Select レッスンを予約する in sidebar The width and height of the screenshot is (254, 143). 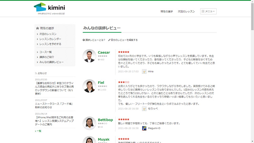click(x=50, y=44)
